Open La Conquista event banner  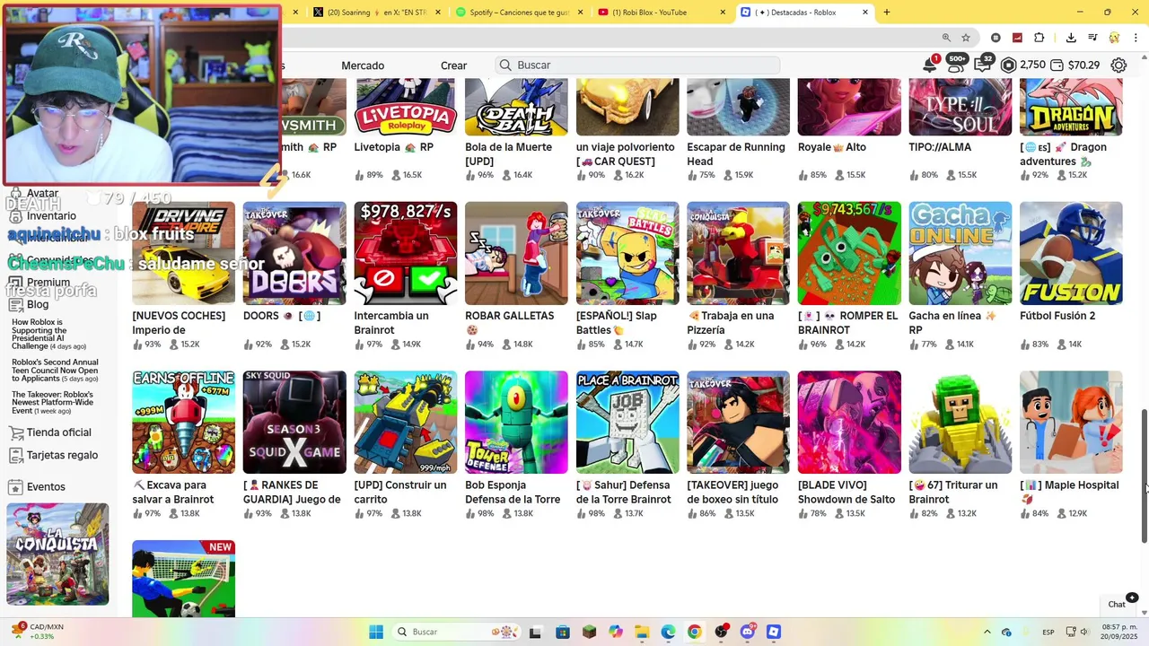[57, 554]
